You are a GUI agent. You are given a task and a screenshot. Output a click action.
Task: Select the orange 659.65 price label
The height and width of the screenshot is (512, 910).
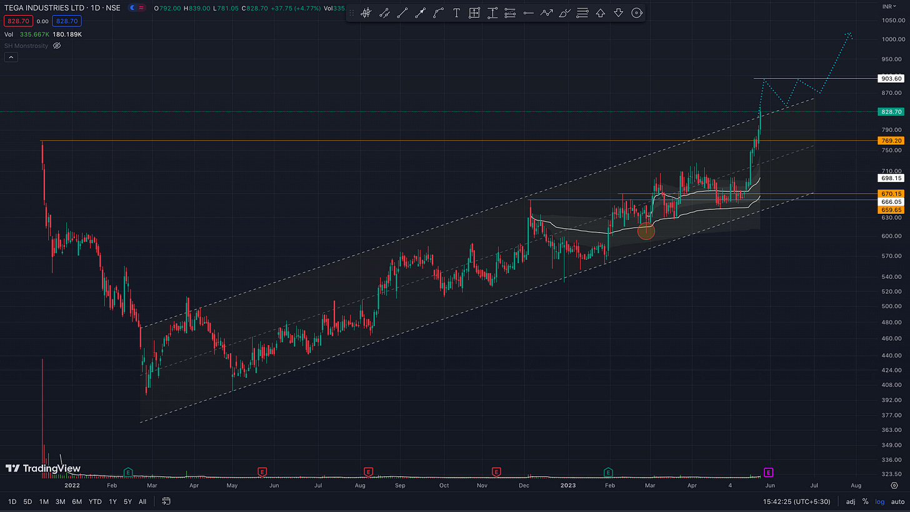tap(891, 210)
